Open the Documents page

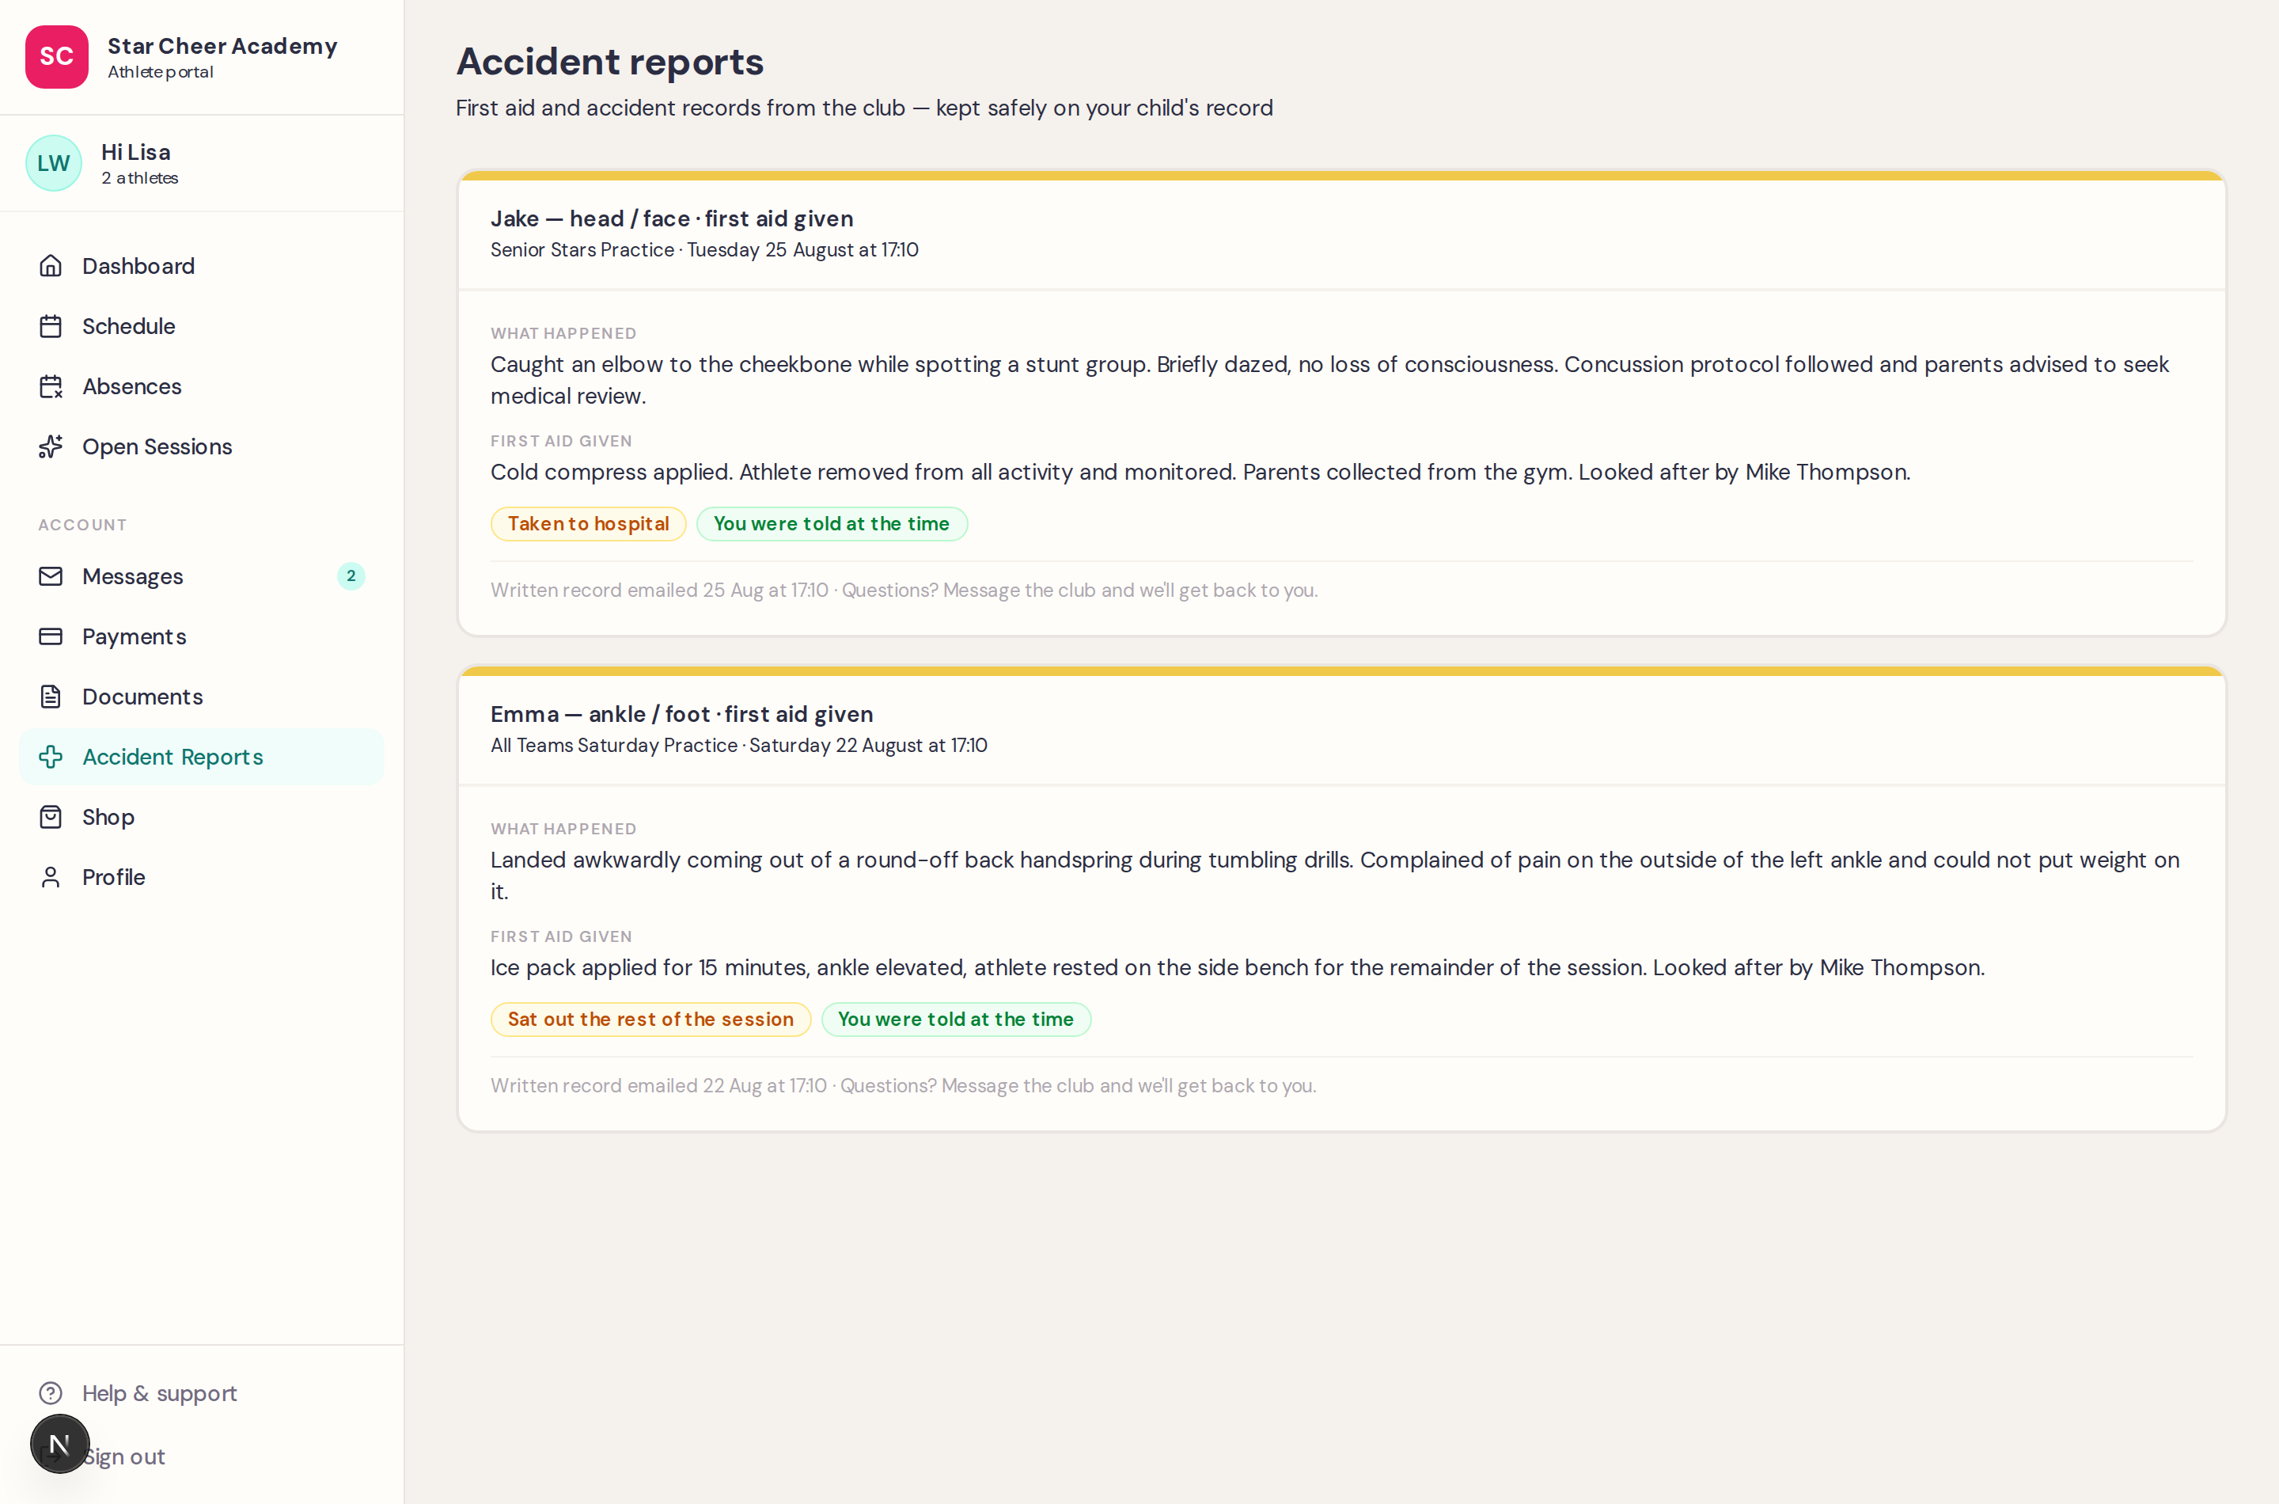point(201,697)
